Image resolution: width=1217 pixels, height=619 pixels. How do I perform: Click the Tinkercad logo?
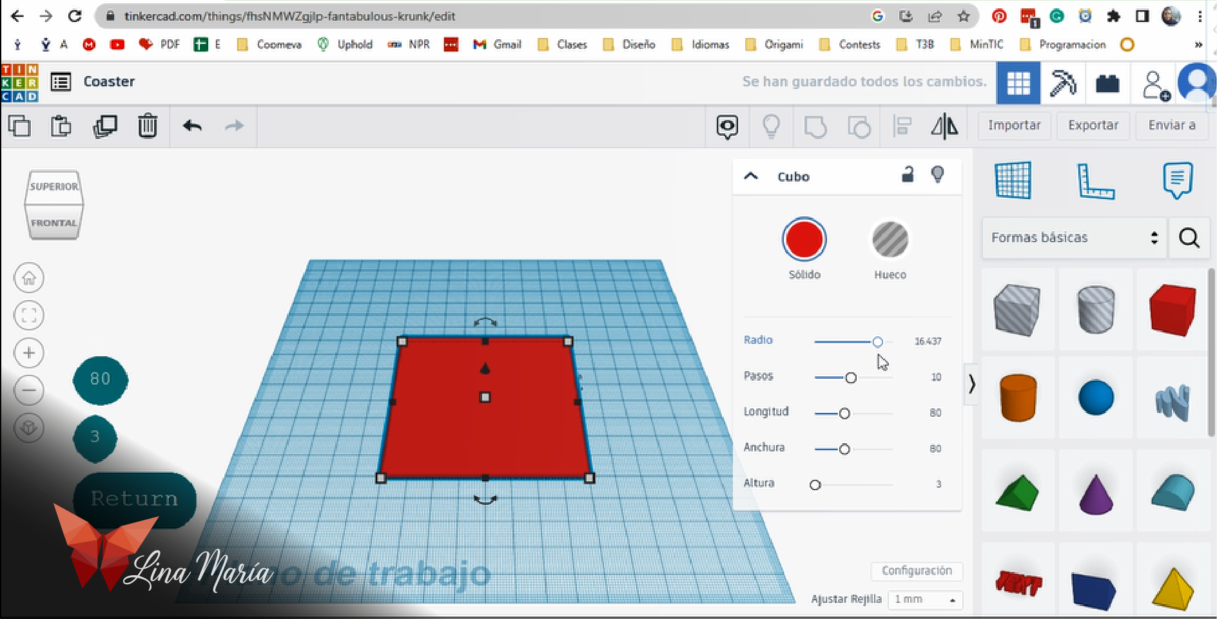pos(19,82)
